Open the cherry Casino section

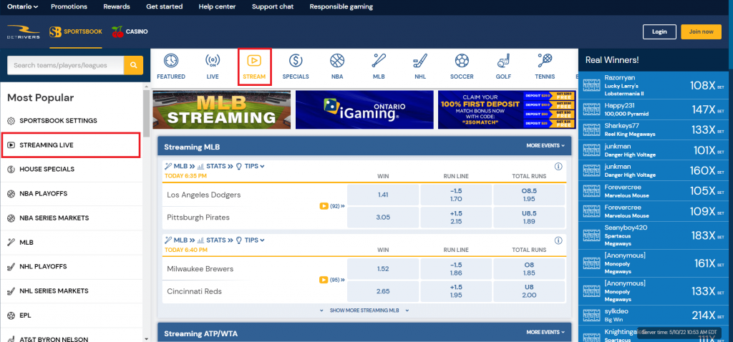[x=130, y=31]
